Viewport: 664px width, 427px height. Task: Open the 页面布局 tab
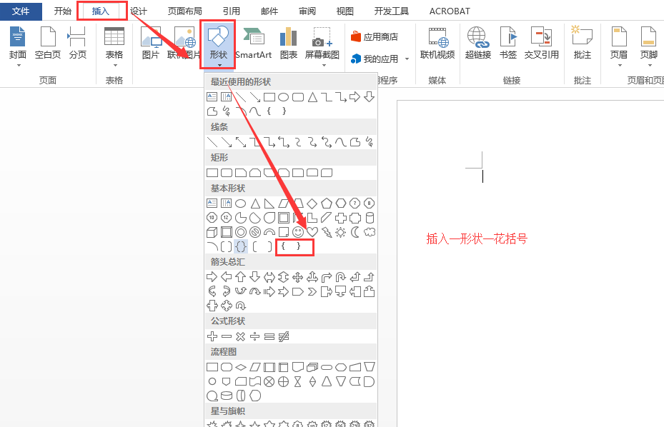184,11
